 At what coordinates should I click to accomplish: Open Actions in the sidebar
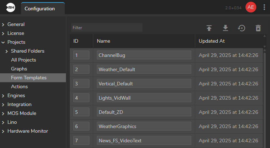[x=19, y=86]
